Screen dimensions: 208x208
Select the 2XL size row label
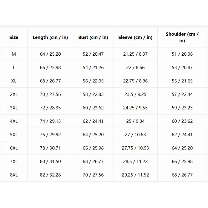click(14, 94)
